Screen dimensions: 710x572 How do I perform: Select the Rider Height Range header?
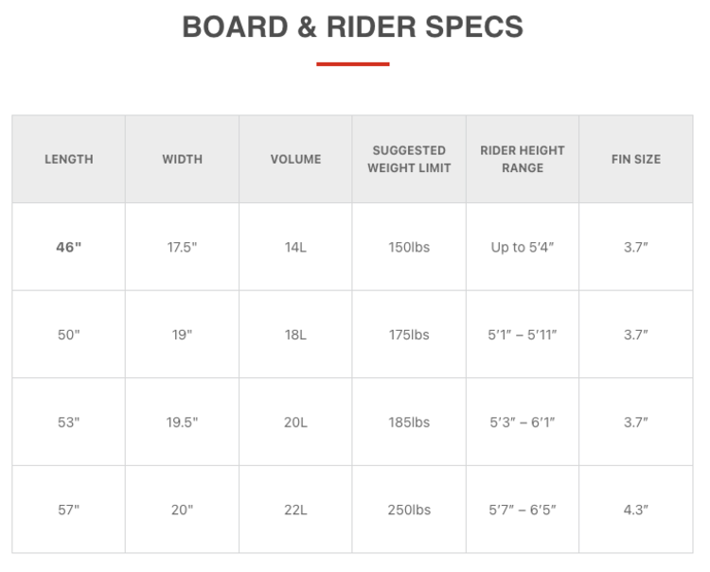point(523,159)
